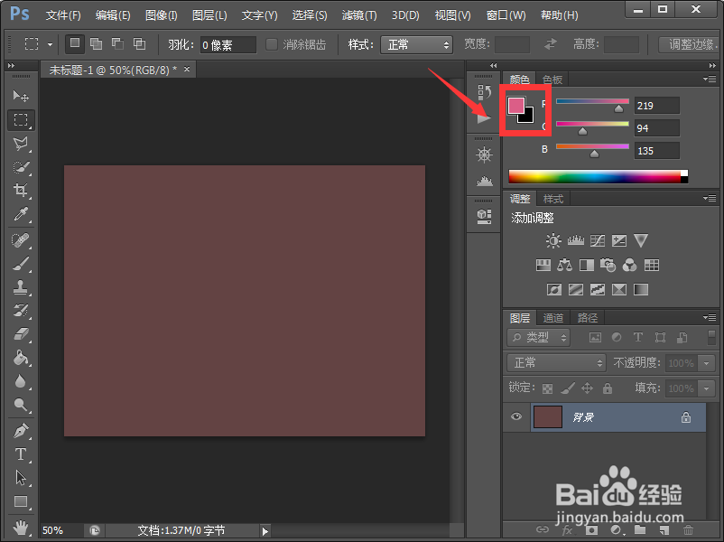Add a Curves adjustment layer

click(599, 240)
